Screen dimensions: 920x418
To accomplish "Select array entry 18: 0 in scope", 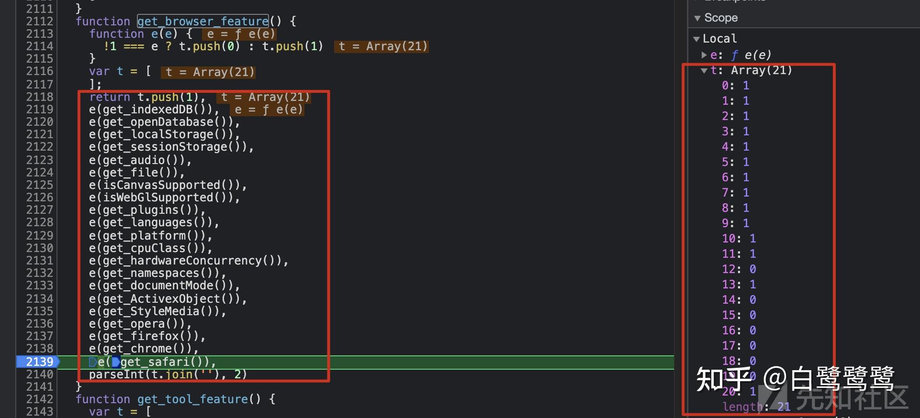I will (x=739, y=361).
